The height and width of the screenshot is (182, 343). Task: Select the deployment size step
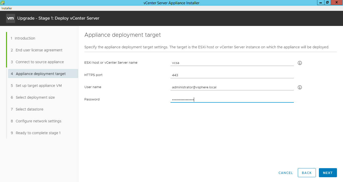[35, 97]
